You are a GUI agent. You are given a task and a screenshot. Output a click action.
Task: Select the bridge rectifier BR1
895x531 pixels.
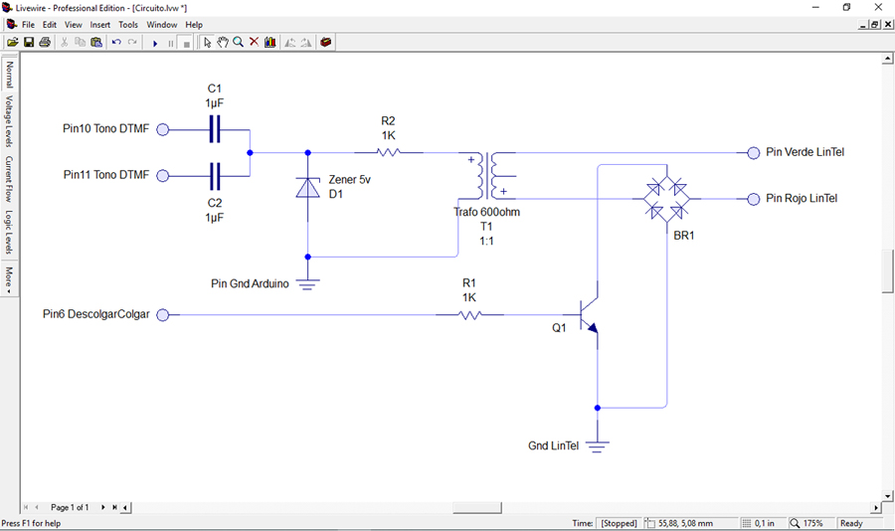(x=666, y=199)
